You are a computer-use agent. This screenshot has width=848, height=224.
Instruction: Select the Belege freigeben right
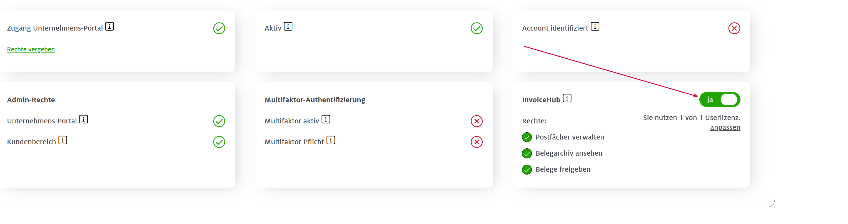point(556,169)
